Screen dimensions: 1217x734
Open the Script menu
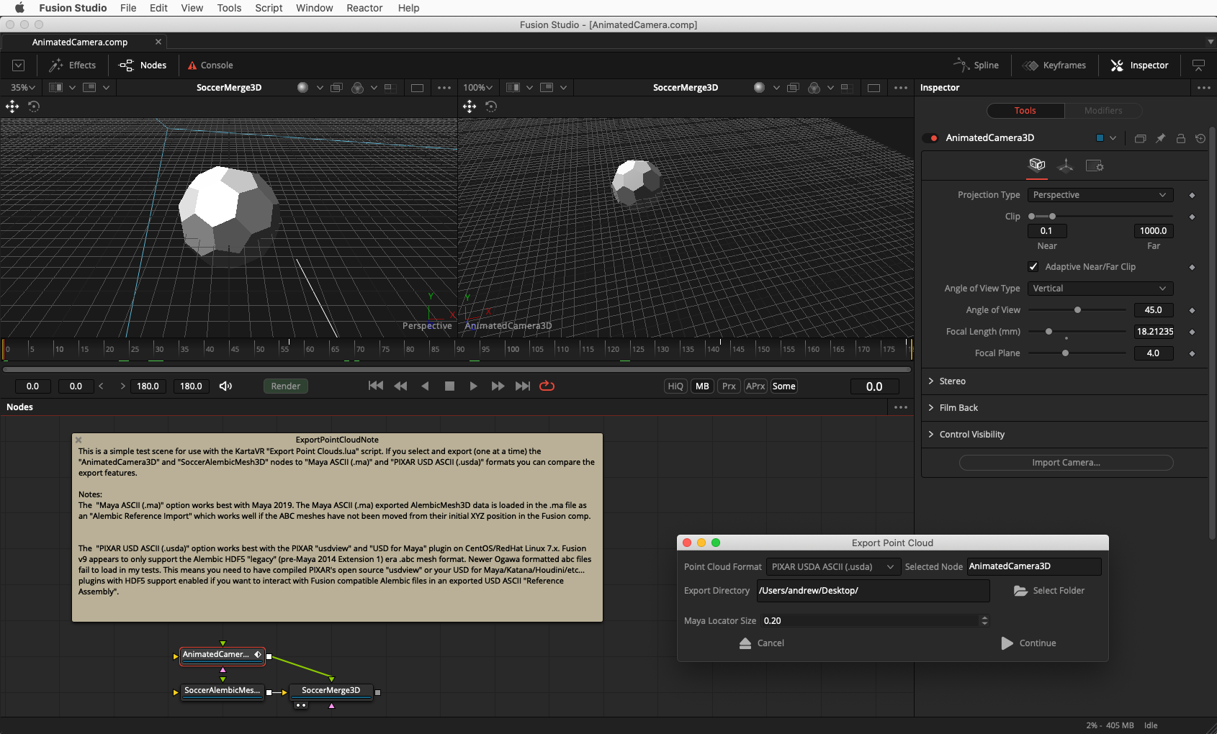tap(269, 8)
